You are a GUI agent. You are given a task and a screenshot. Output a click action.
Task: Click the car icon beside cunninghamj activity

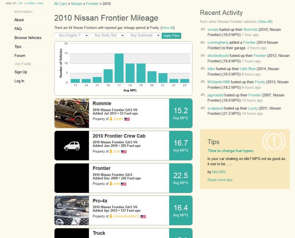pos(203,43)
